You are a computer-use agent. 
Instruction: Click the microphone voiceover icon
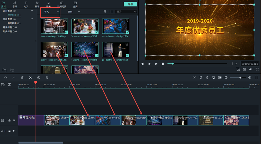coord(207,78)
